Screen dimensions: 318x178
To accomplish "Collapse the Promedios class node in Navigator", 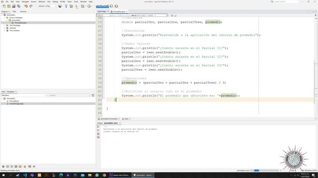I will click(2, 98).
